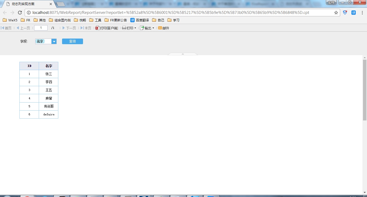Viewport: 367px width, 197px height.
Task: Click the blue shield extension icon
Action: [345, 13]
